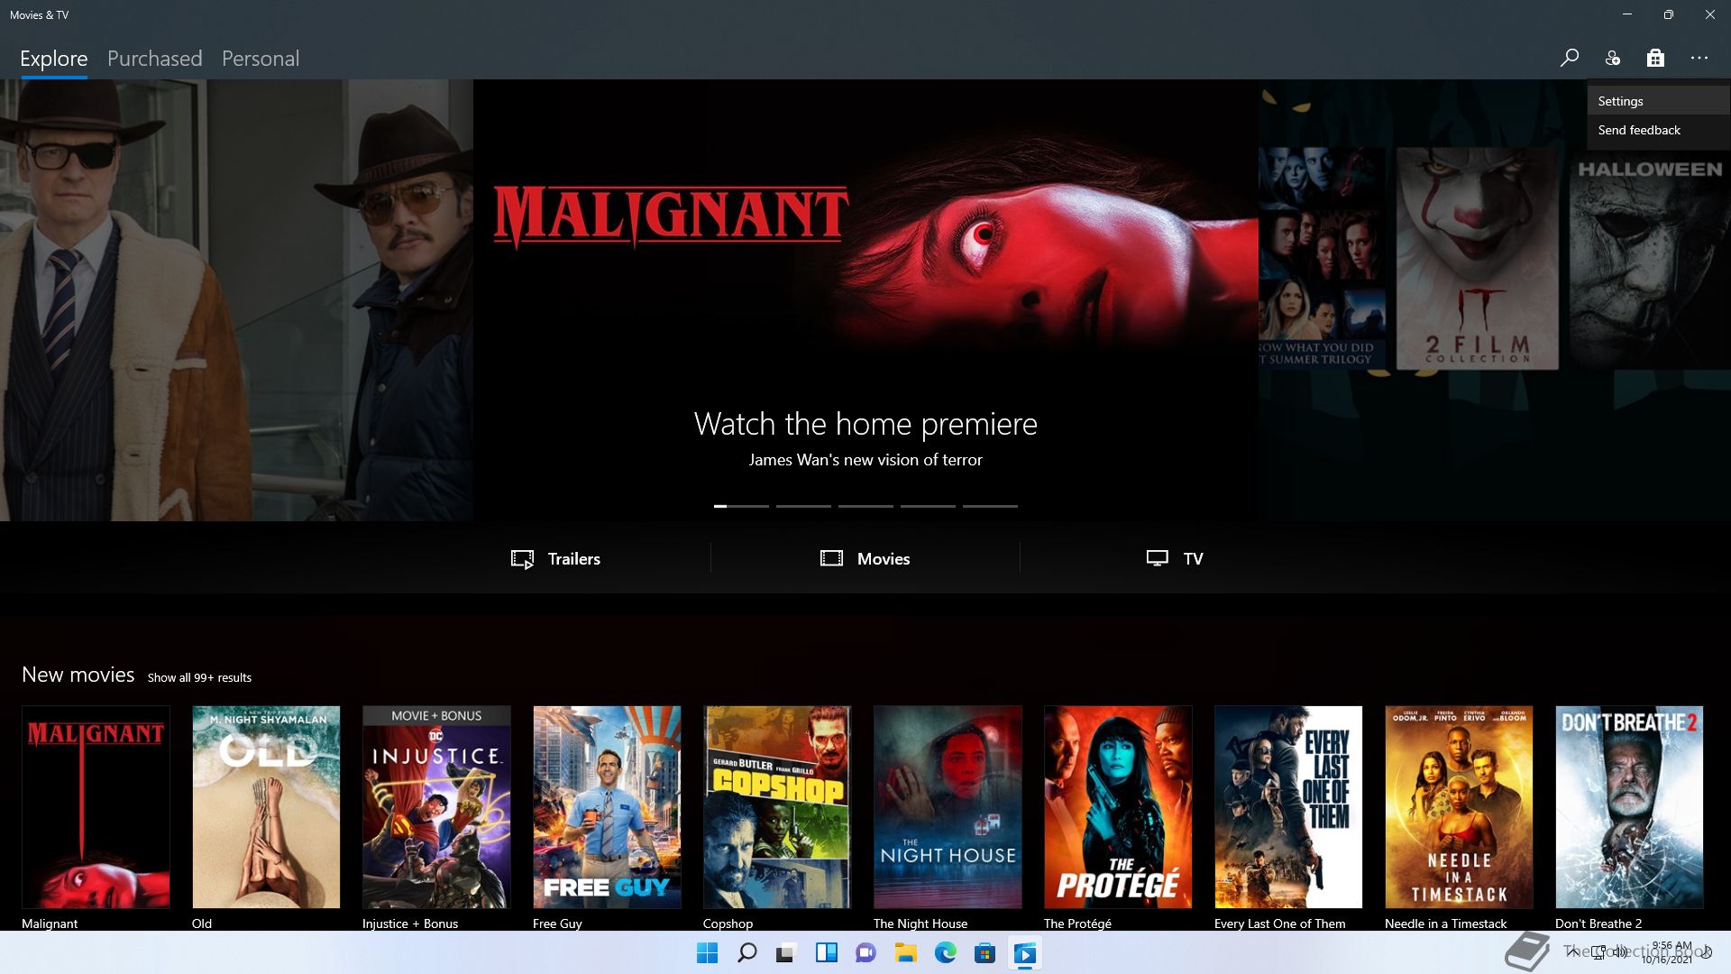1731x974 pixels.
Task: Open Widgets from the taskbar
Action: (827, 953)
